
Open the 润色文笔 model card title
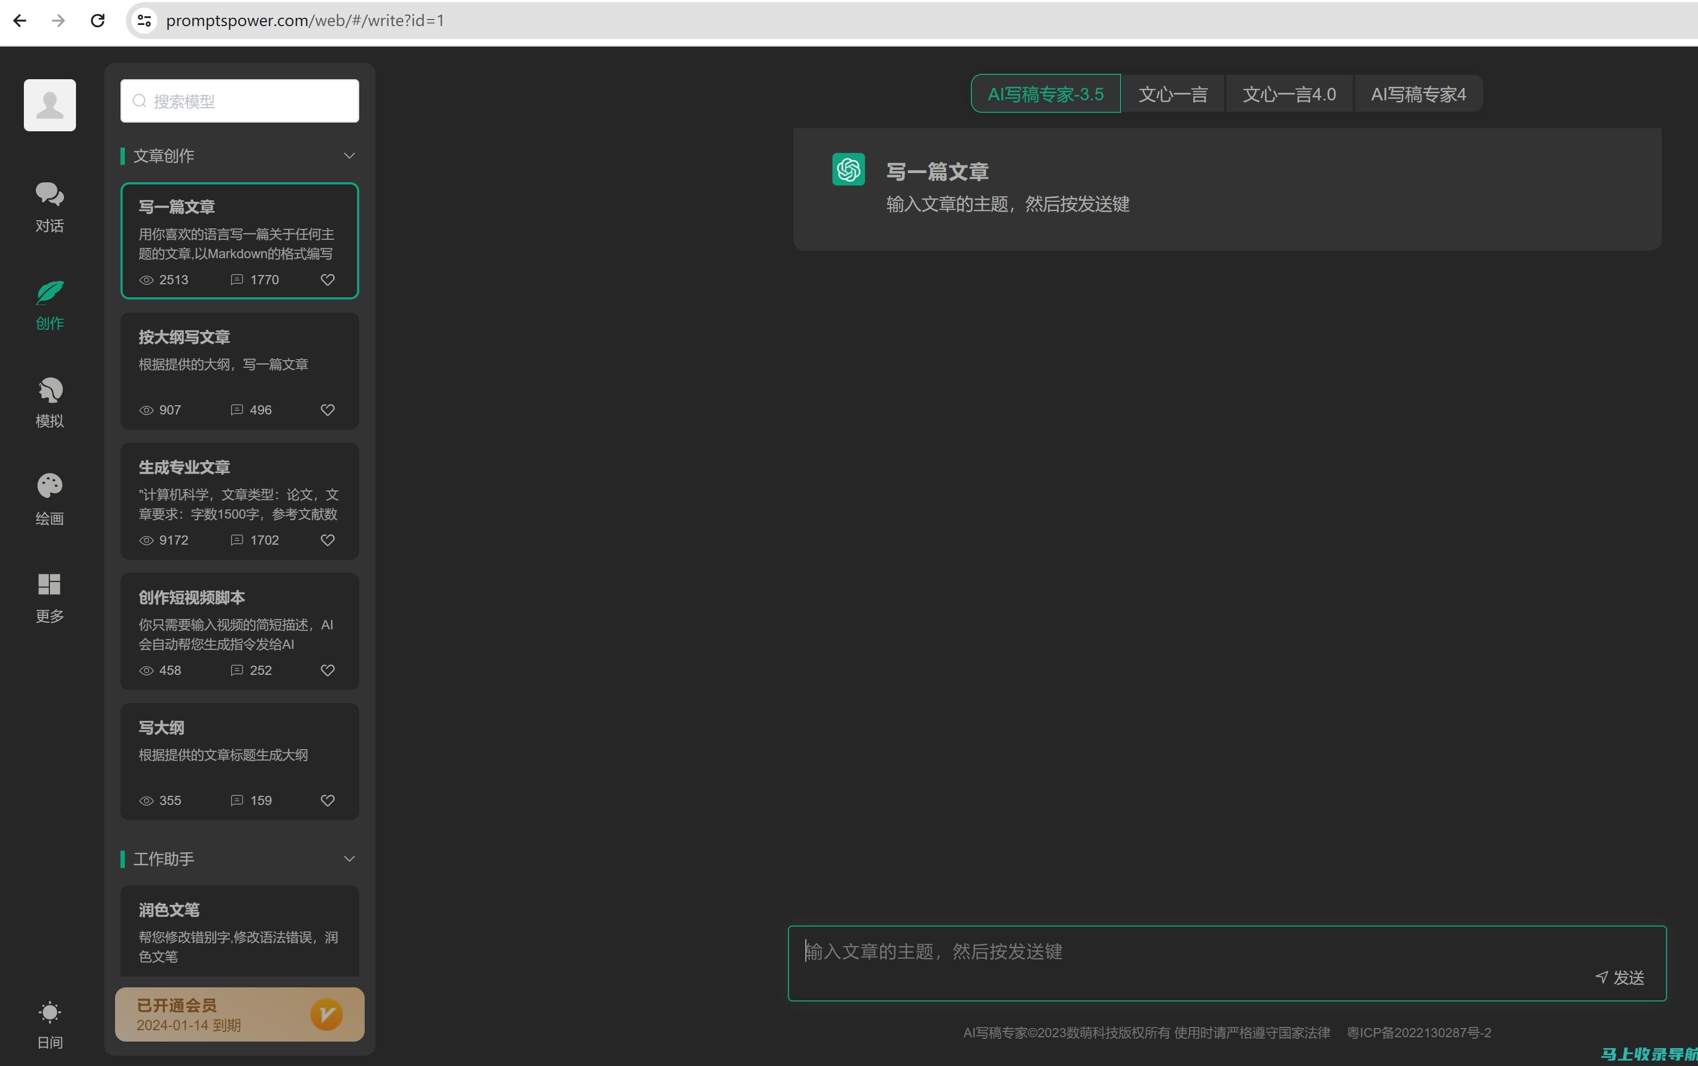pos(169,910)
